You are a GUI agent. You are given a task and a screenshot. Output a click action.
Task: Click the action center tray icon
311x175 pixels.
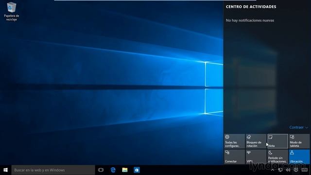click(x=296, y=170)
